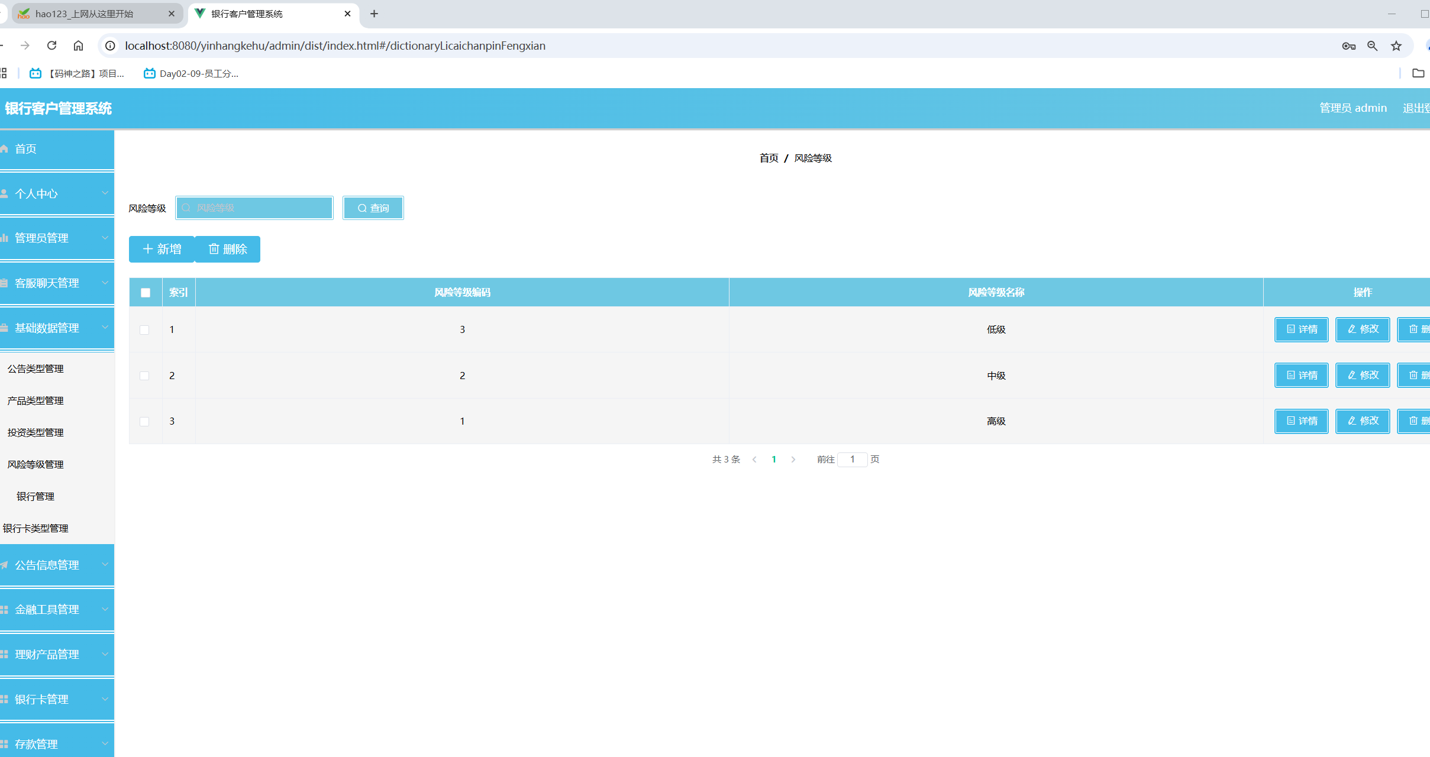Switch to the hao123 tab
The width and height of the screenshot is (1430, 757).
tap(98, 14)
